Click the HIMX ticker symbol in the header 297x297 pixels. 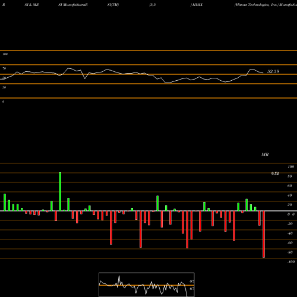coord(198,5)
